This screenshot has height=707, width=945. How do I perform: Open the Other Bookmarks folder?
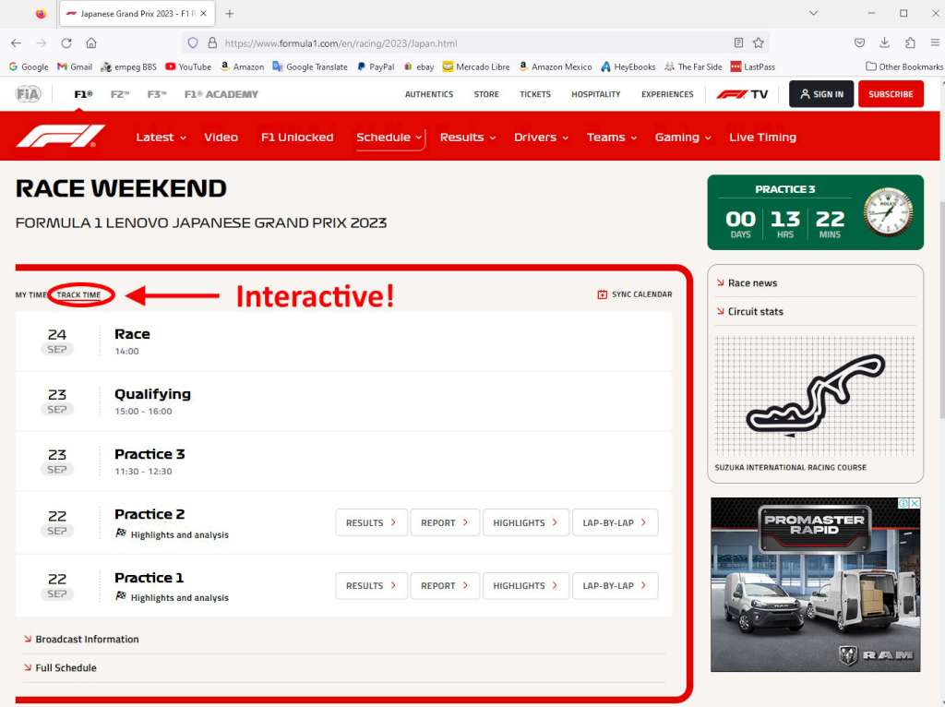click(904, 66)
